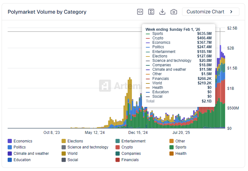
Task: Hide Science and technology series
Action: 88,147
